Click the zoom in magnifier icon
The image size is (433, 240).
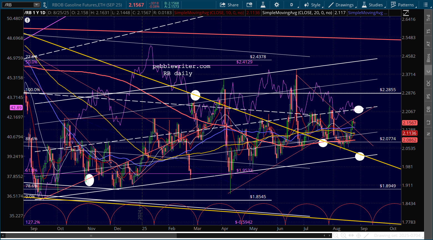(343, 236)
